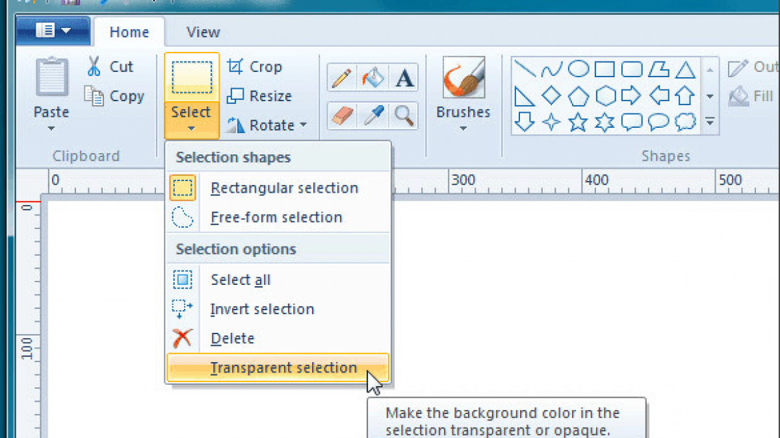This screenshot has width=780, height=438.
Task: Select the Fill with color bucket tool
Action: point(373,79)
